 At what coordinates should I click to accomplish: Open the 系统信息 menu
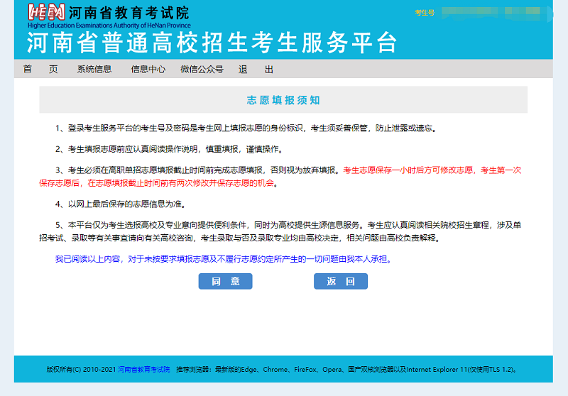coord(94,69)
